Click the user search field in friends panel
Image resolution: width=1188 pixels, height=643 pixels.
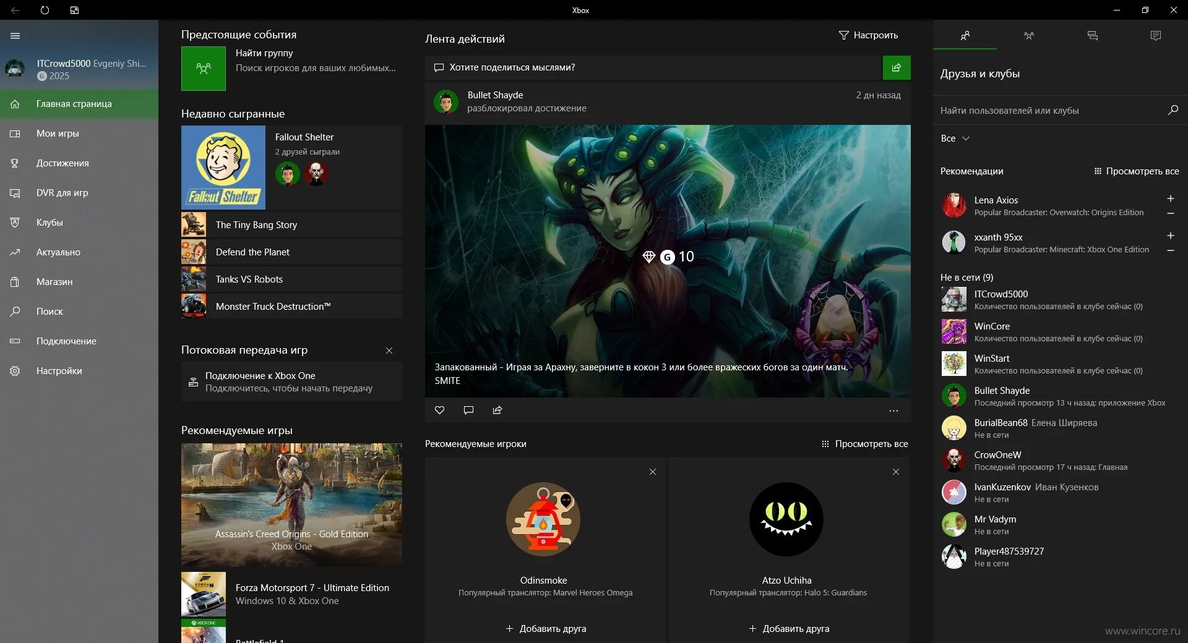click(1052, 110)
